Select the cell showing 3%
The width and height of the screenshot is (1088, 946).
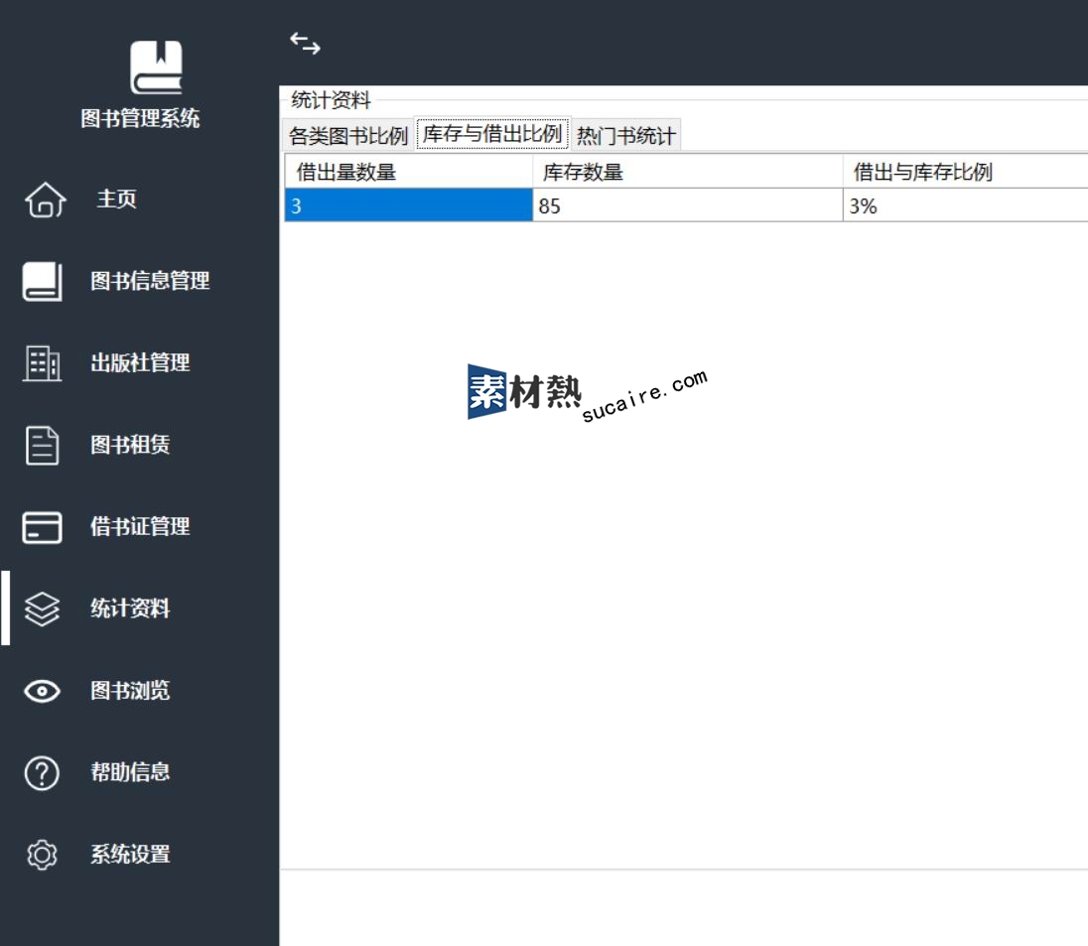[965, 205]
